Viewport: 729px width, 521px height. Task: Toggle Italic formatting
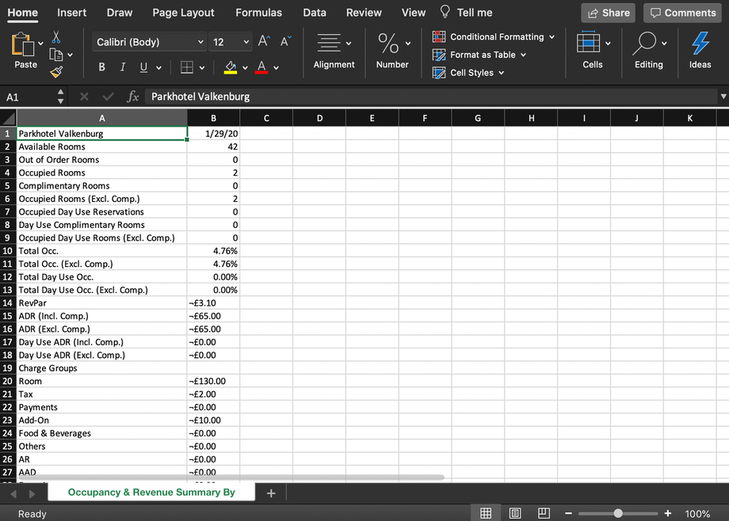[x=123, y=67]
